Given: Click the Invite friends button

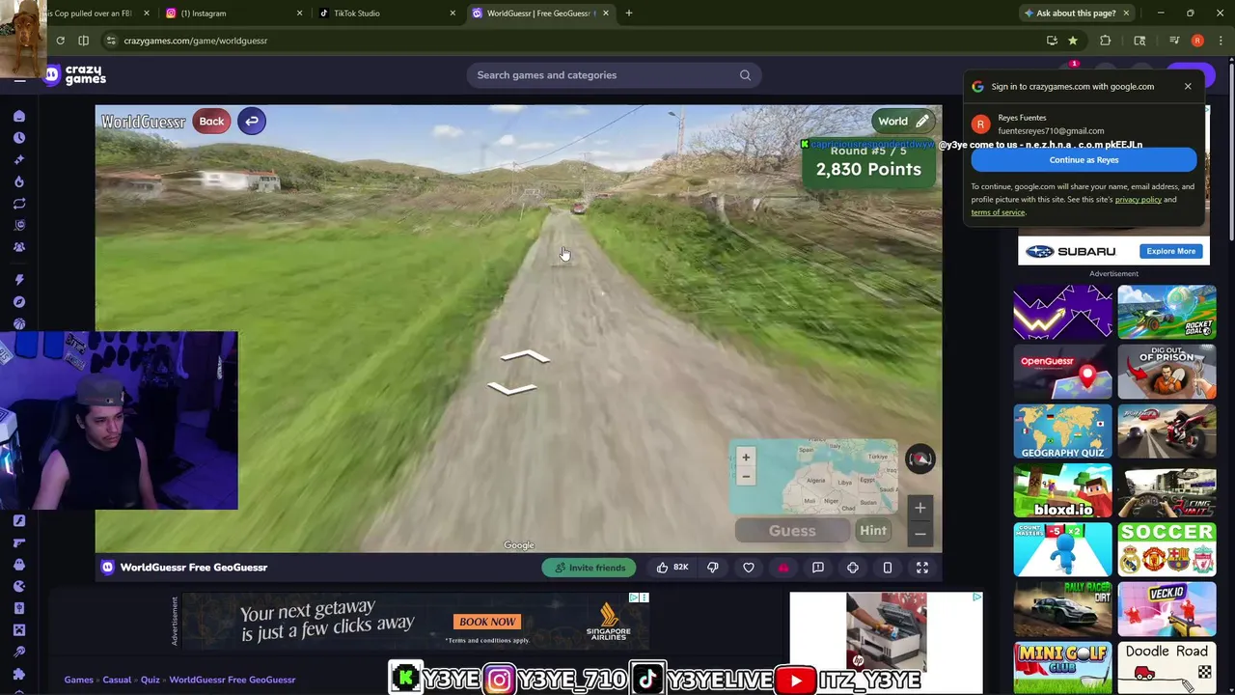Looking at the screenshot, I should pyautogui.click(x=590, y=568).
